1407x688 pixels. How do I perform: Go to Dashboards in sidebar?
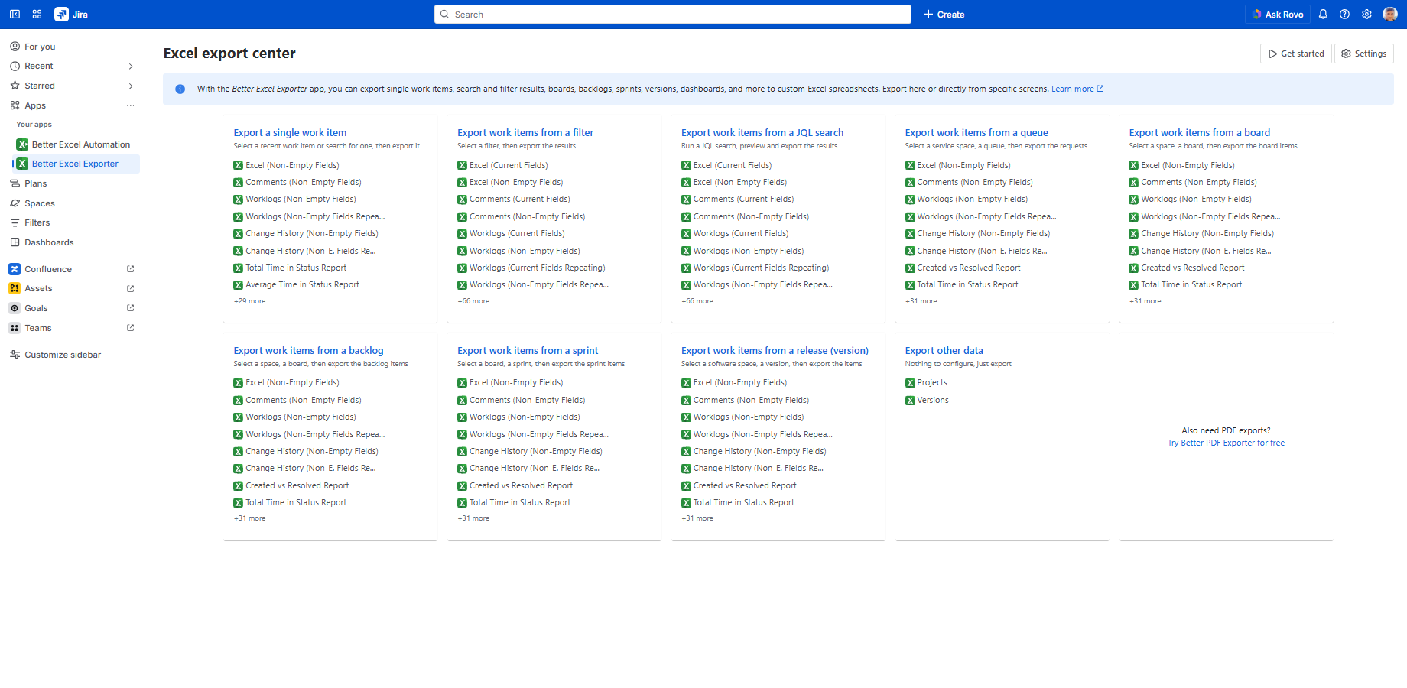49,242
